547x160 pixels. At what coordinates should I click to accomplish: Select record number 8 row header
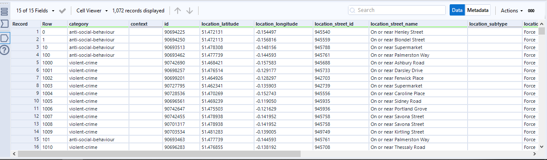[26, 86]
